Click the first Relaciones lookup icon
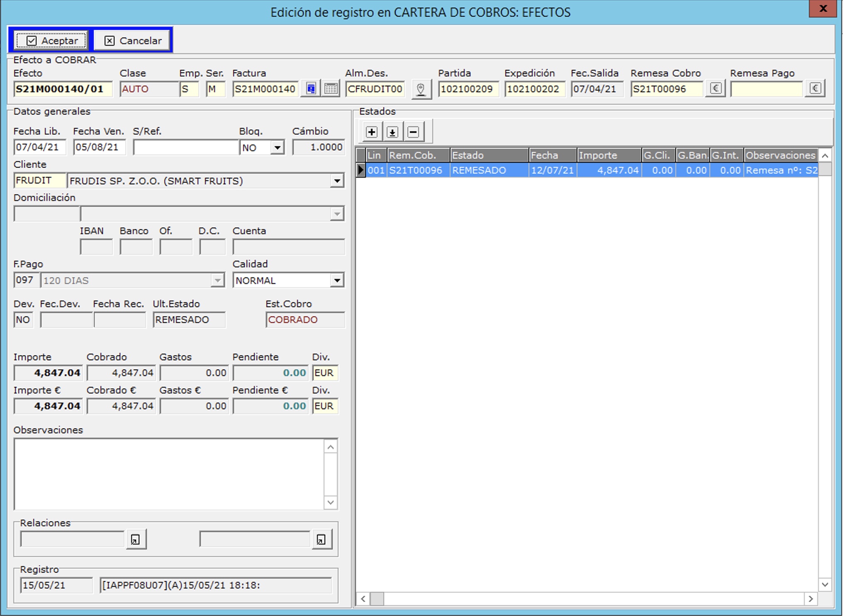This screenshot has height=616, width=843. click(x=136, y=539)
